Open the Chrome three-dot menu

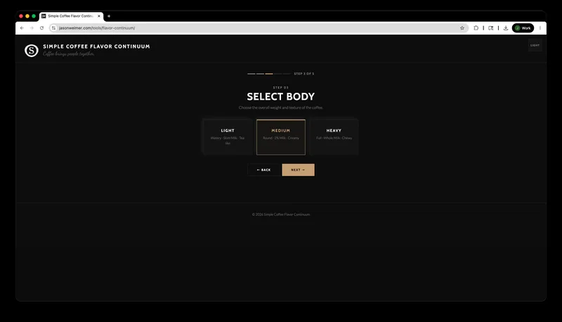tap(540, 28)
